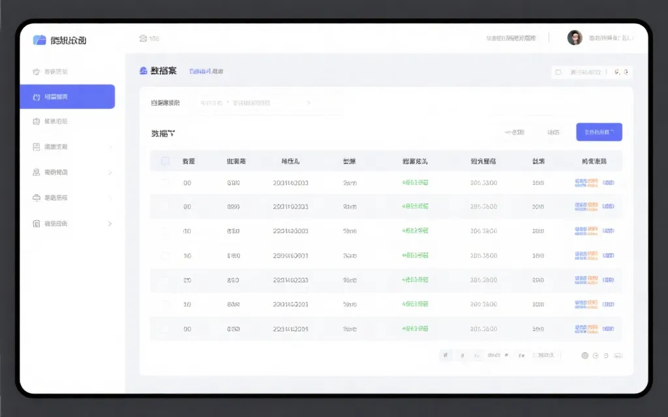Tick the checkbox on the last table row
Image resolution: width=668 pixels, height=417 pixels.
point(165,329)
